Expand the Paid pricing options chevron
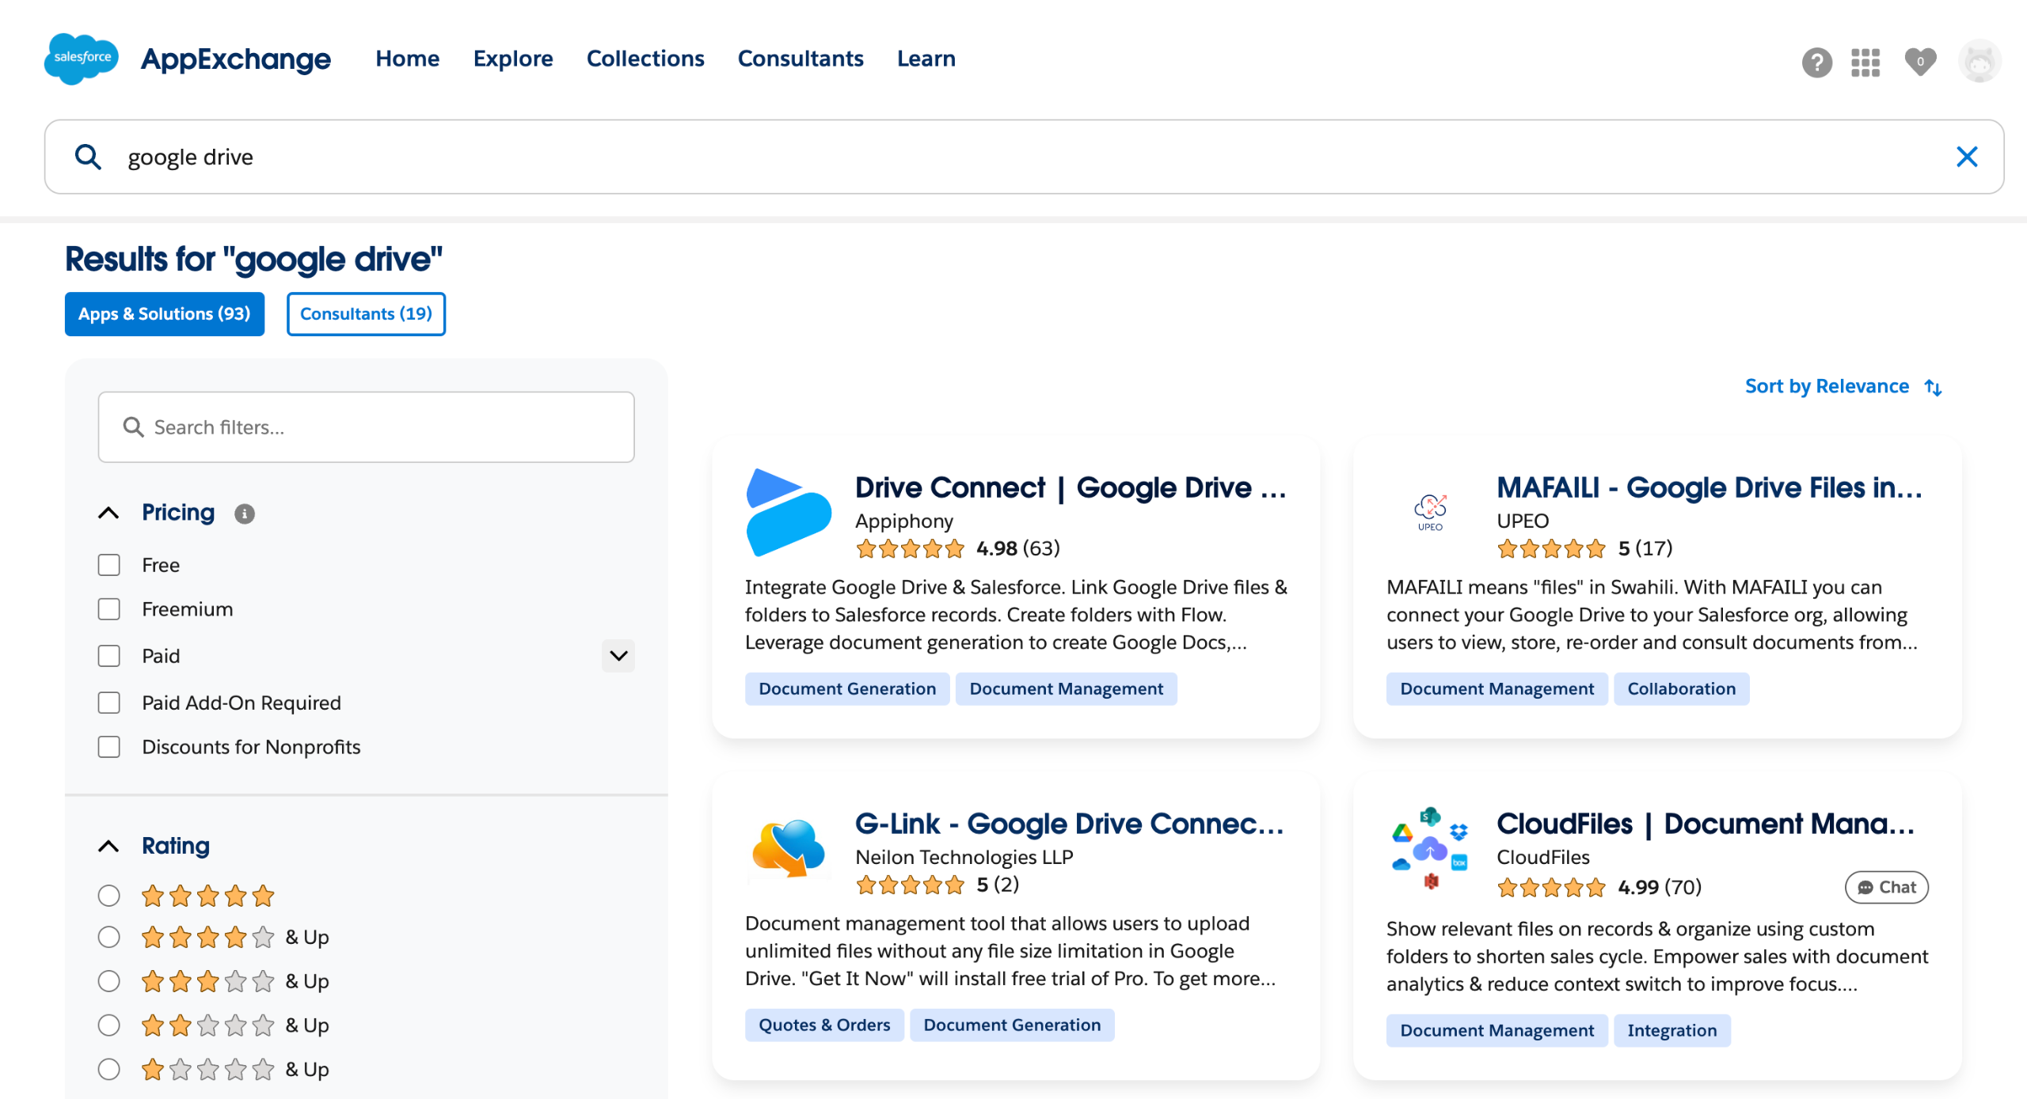The width and height of the screenshot is (2027, 1099). [618, 656]
